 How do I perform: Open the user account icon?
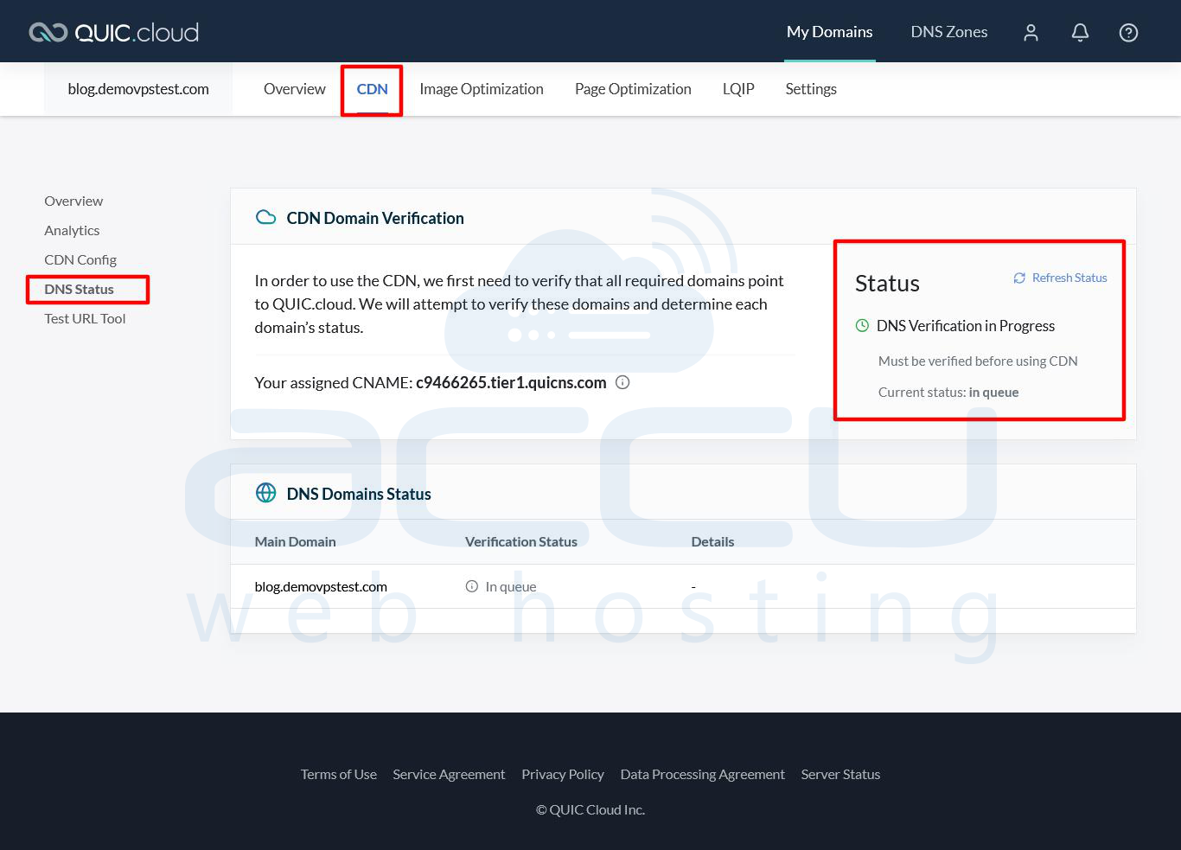[x=1031, y=32]
